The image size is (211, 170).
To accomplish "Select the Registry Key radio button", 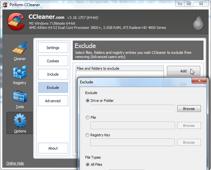I will pyautogui.click(x=87, y=135).
